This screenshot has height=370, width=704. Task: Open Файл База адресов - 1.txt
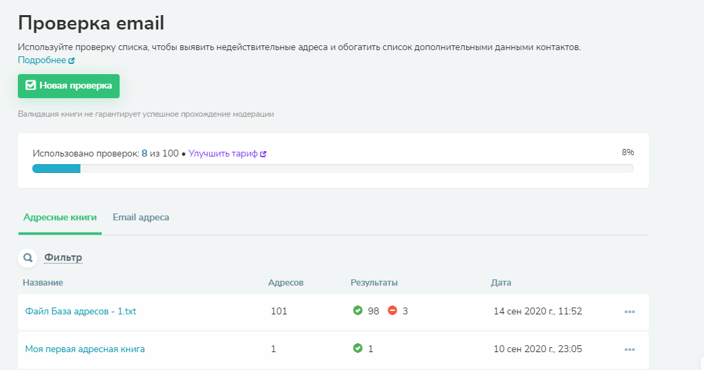pos(80,312)
